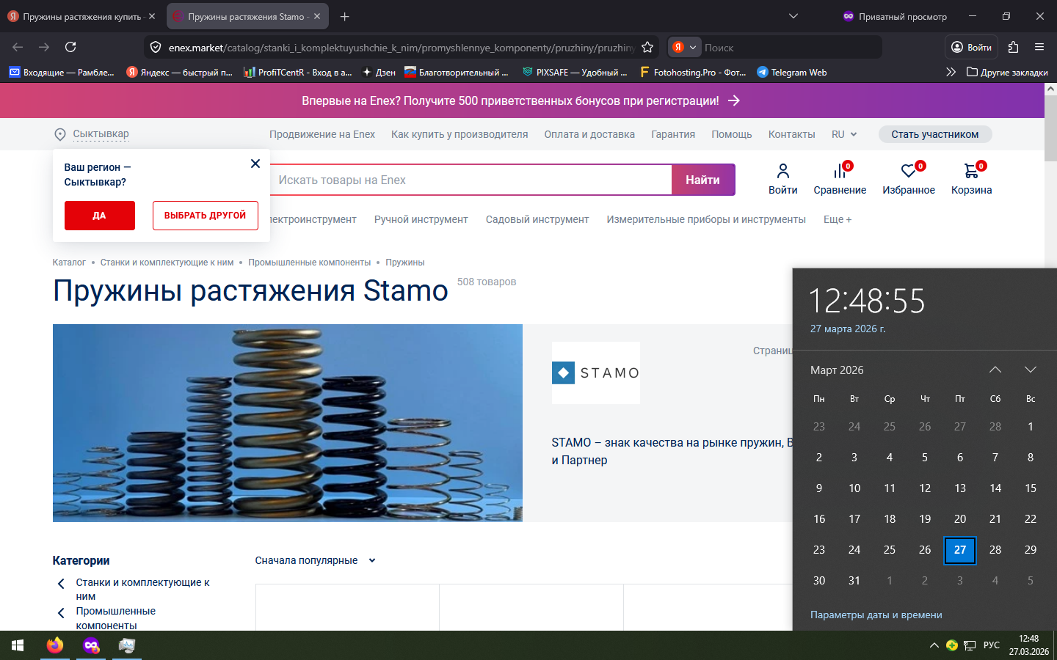Viewport: 1057px width, 660px height.
Task: Open Оплата и доставка menu item
Action: tap(589, 134)
